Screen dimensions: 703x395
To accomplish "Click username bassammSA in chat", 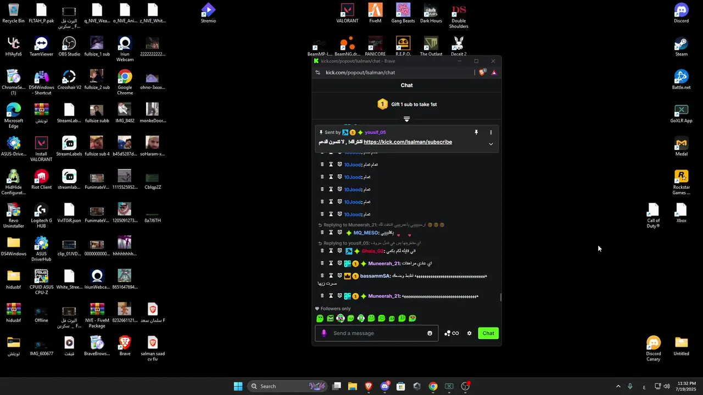I will tap(375, 276).
